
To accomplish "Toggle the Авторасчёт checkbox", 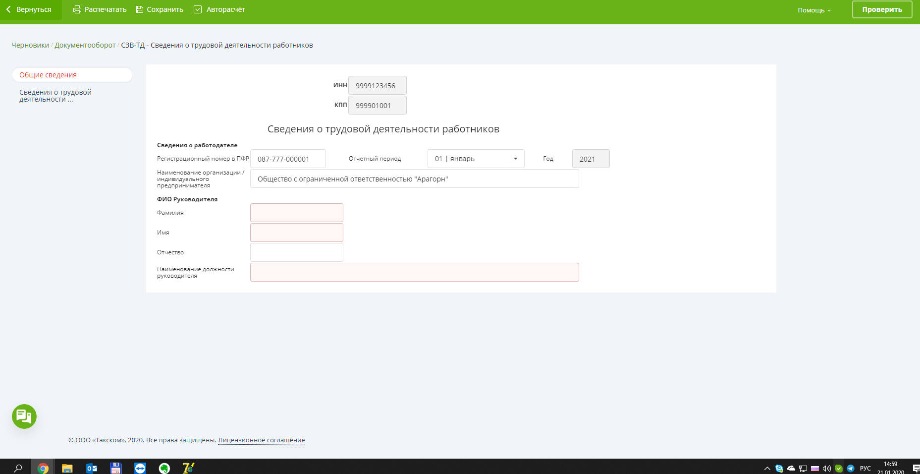I will 198,9.
